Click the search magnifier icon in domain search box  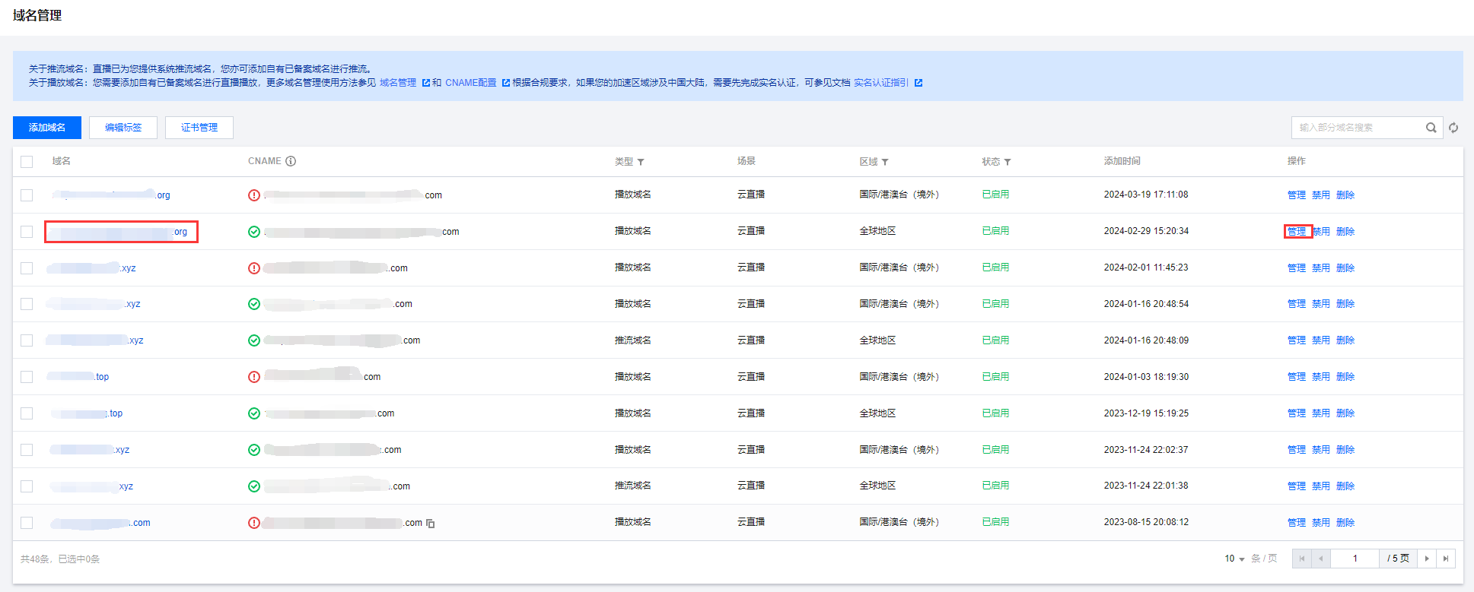coord(1431,128)
